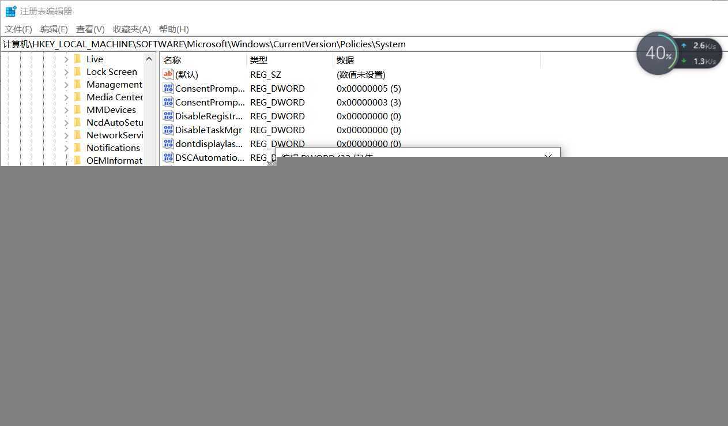
Task: Open the 帮助(H) menu
Action: [174, 29]
